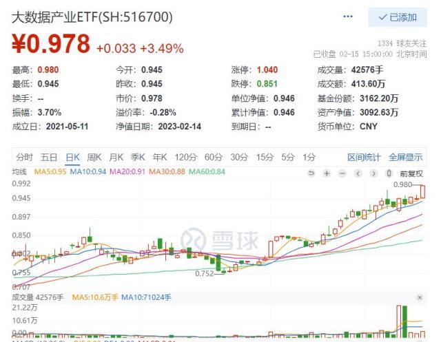This screenshot has width=441, height=342.
Task: Click the 货币单位 value CNY
Action: pos(369,127)
